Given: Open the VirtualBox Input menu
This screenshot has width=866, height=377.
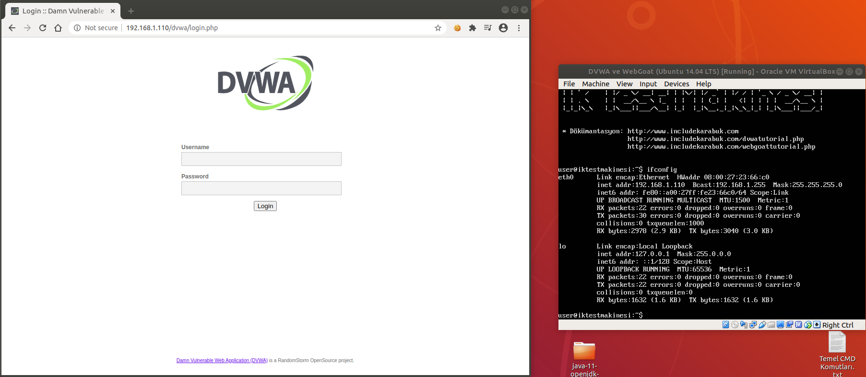Looking at the screenshot, I should [648, 84].
